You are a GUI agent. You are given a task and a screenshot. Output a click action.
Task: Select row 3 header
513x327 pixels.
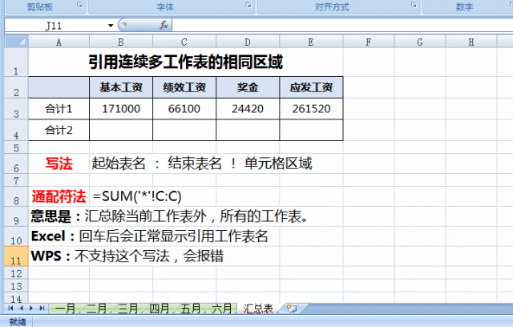[x=16, y=109]
